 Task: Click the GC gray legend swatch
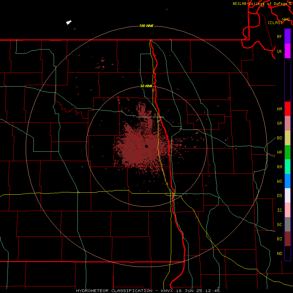point(287,224)
